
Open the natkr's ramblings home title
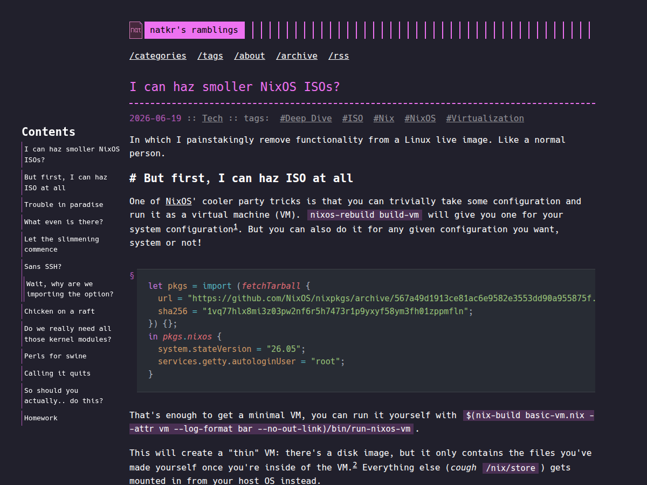[x=194, y=30]
